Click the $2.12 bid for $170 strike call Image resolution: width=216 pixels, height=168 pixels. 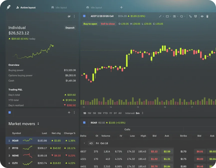pos(154,151)
